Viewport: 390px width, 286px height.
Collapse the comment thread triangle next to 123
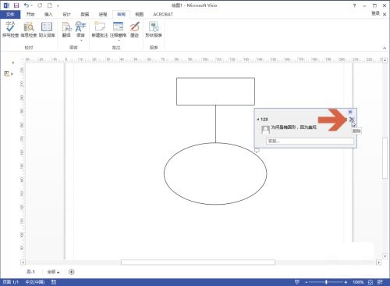258,120
